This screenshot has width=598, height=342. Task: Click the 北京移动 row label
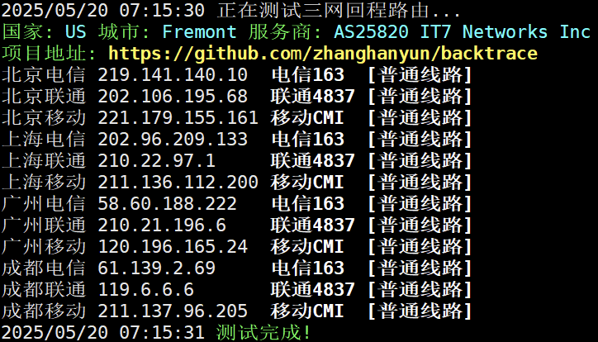pos(44,118)
